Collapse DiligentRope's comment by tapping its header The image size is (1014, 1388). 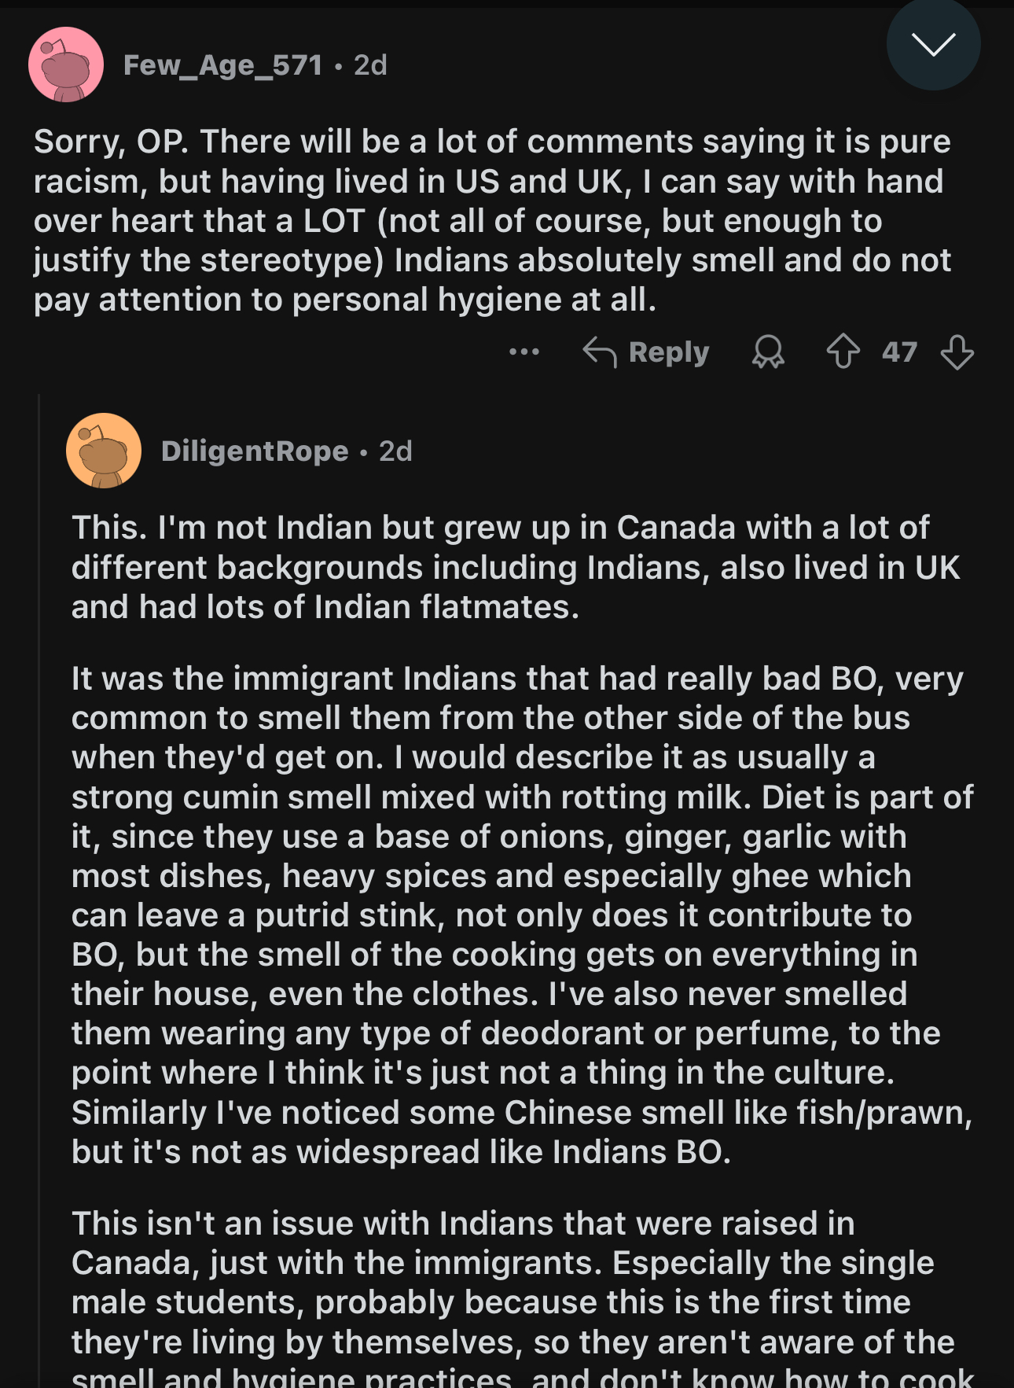[x=519, y=451]
